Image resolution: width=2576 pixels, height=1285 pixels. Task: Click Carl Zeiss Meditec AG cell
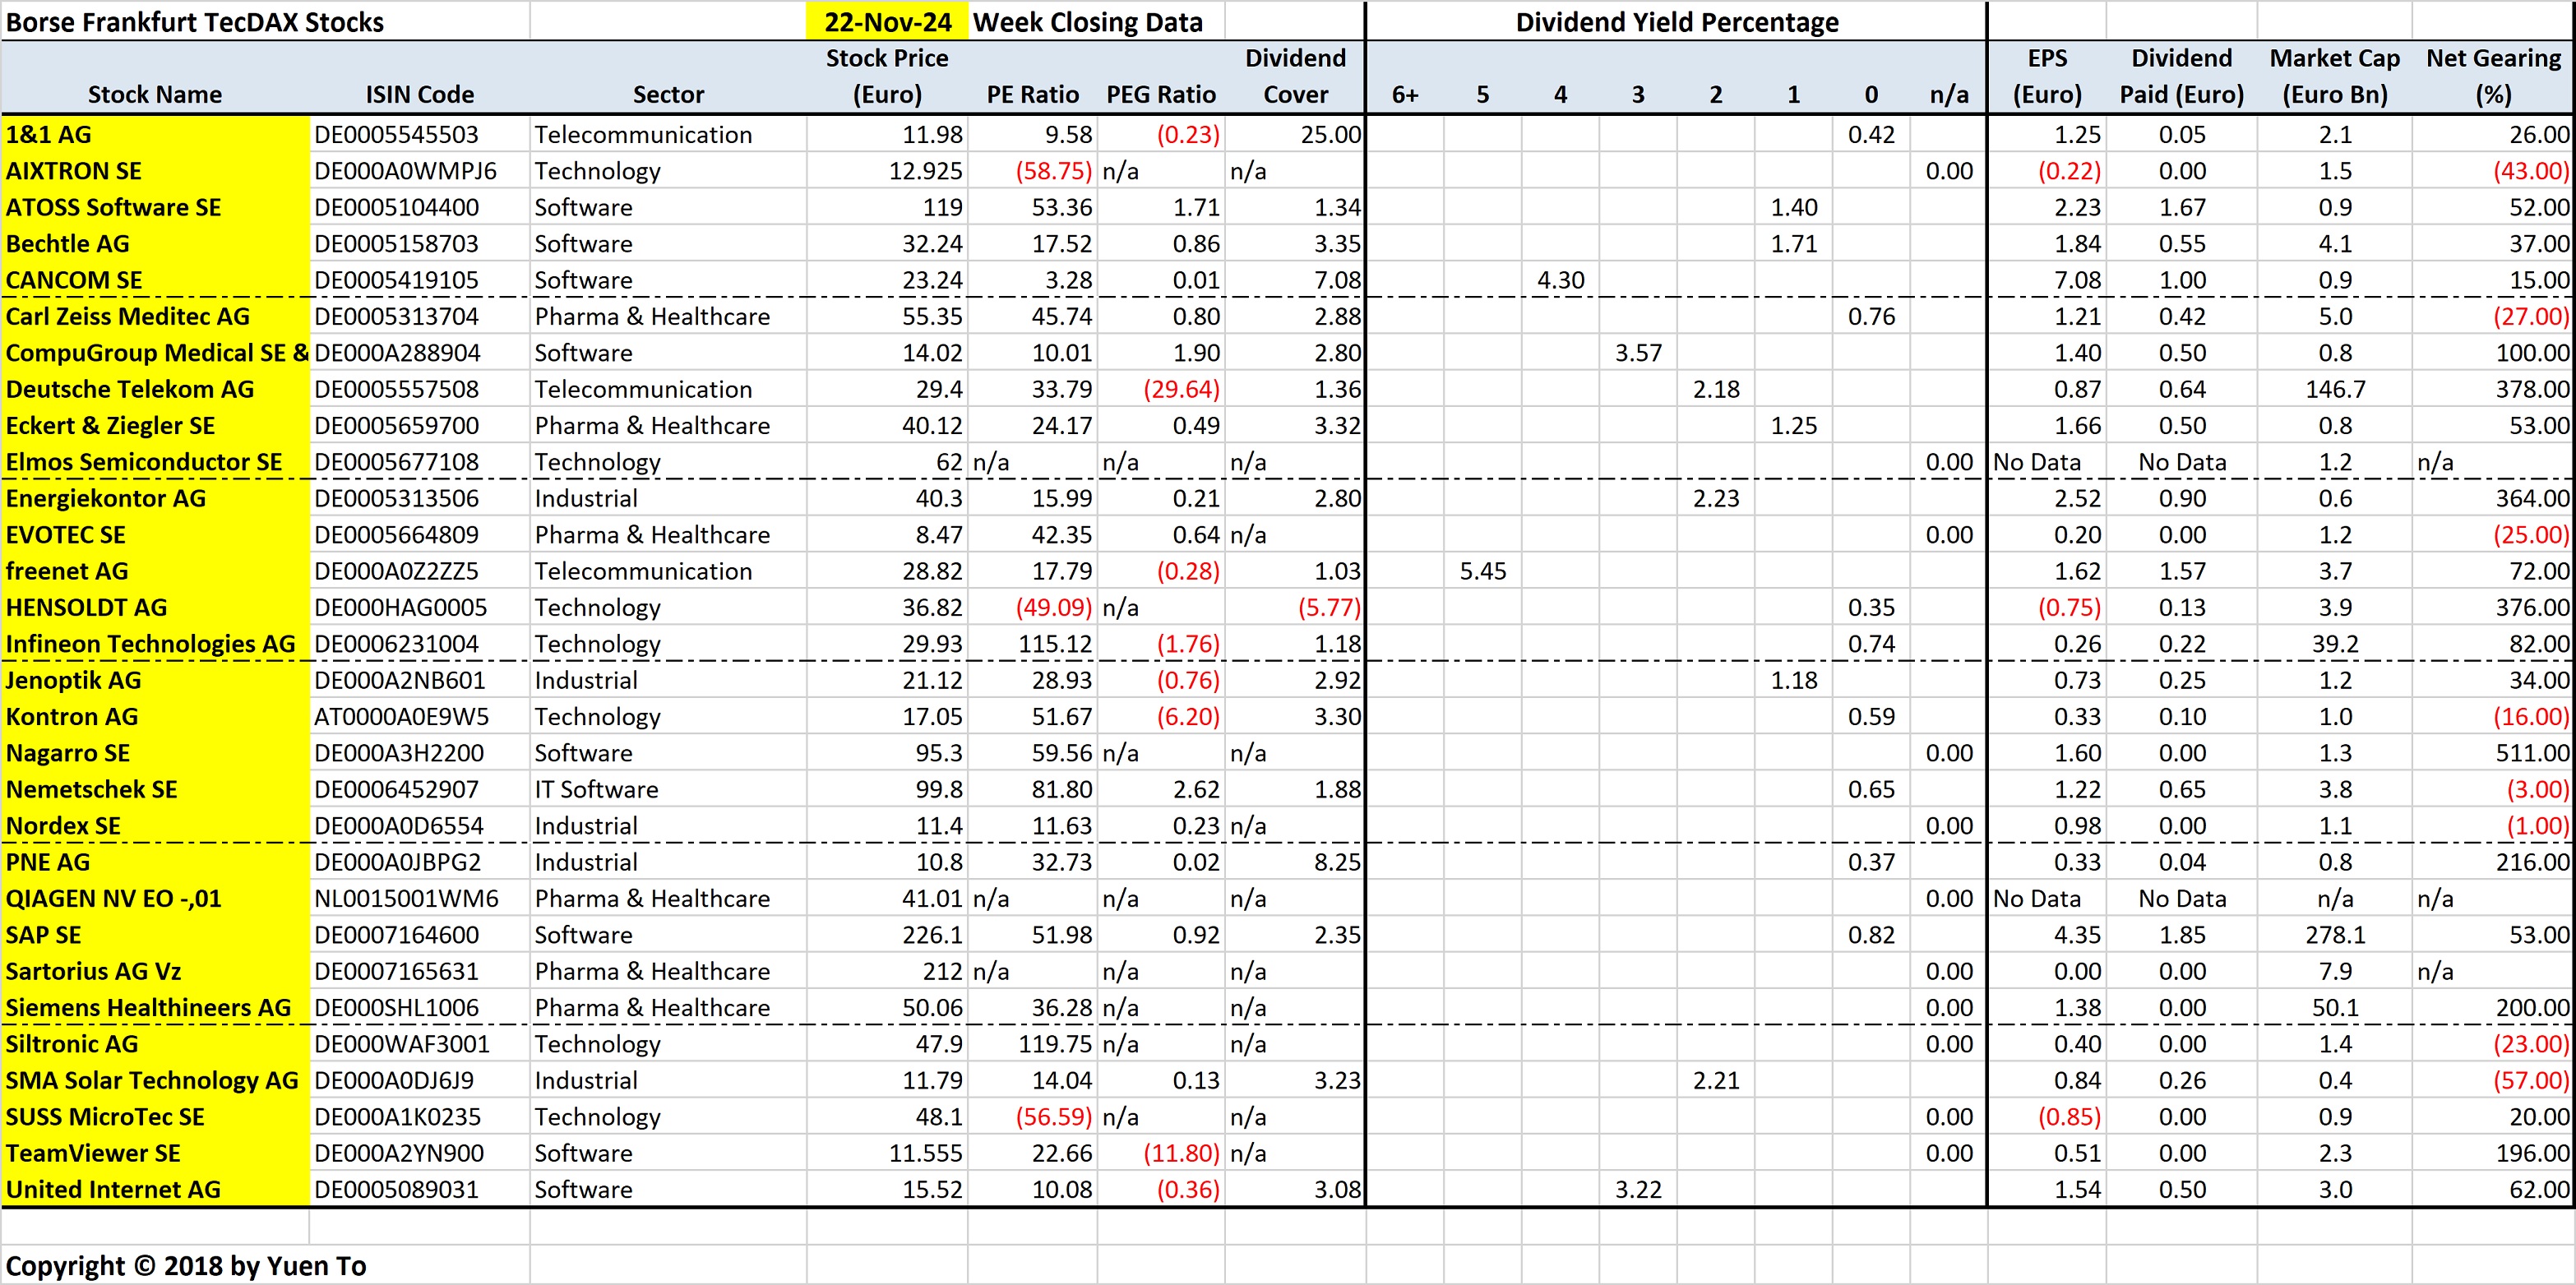point(155,316)
